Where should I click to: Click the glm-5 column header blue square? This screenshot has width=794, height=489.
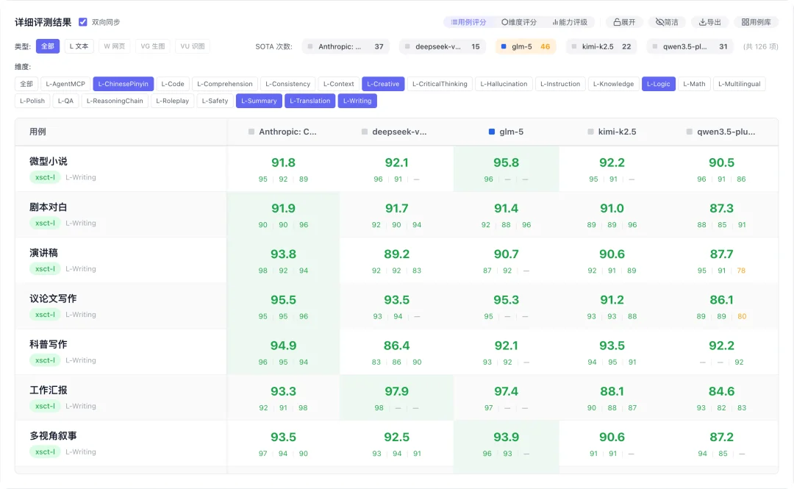[x=492, y=132]
